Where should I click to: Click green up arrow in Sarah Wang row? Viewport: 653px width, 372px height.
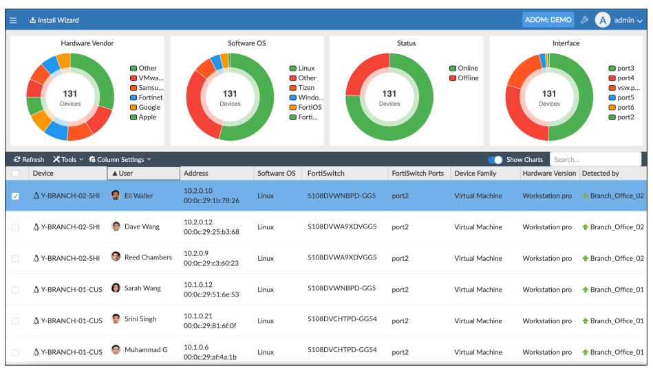pos(585,290)
